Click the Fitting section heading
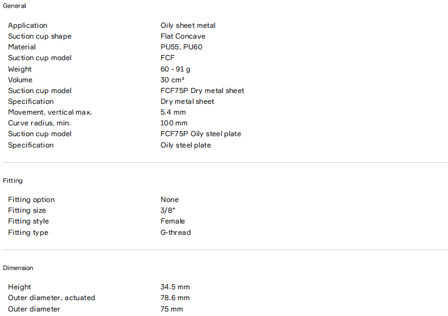This screenshot has height=316, width=448. (x=12, y=180)
